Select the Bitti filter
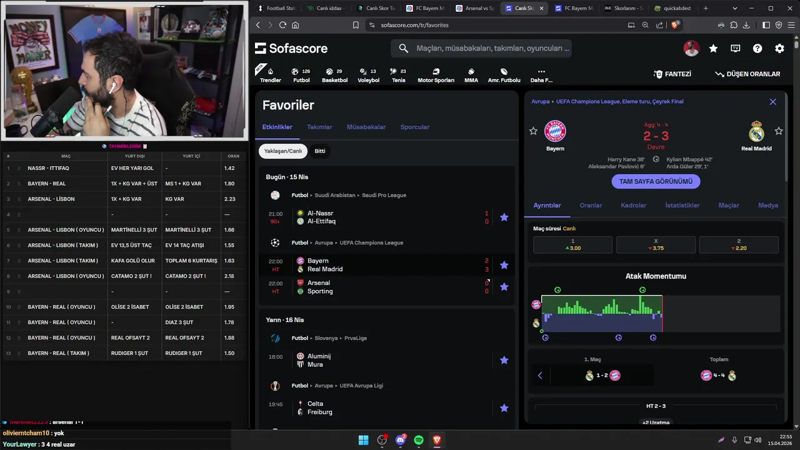 click(x=320, y=151)
